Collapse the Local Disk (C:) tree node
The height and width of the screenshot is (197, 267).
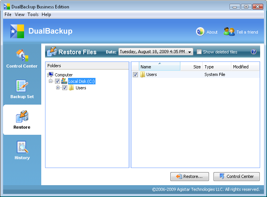click(x=50, y=81)
